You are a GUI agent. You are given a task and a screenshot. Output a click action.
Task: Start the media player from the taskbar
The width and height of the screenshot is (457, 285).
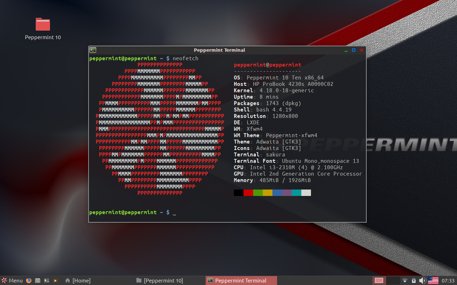click(55, 280)
